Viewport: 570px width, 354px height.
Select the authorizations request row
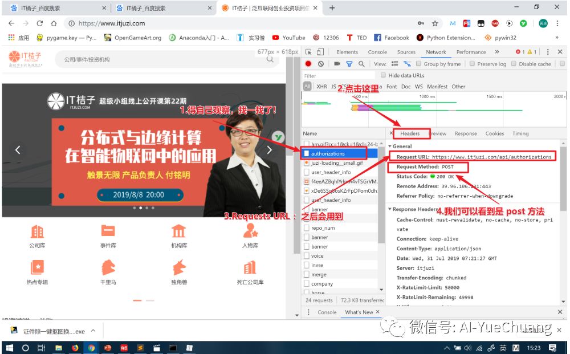tap(340, 153)
